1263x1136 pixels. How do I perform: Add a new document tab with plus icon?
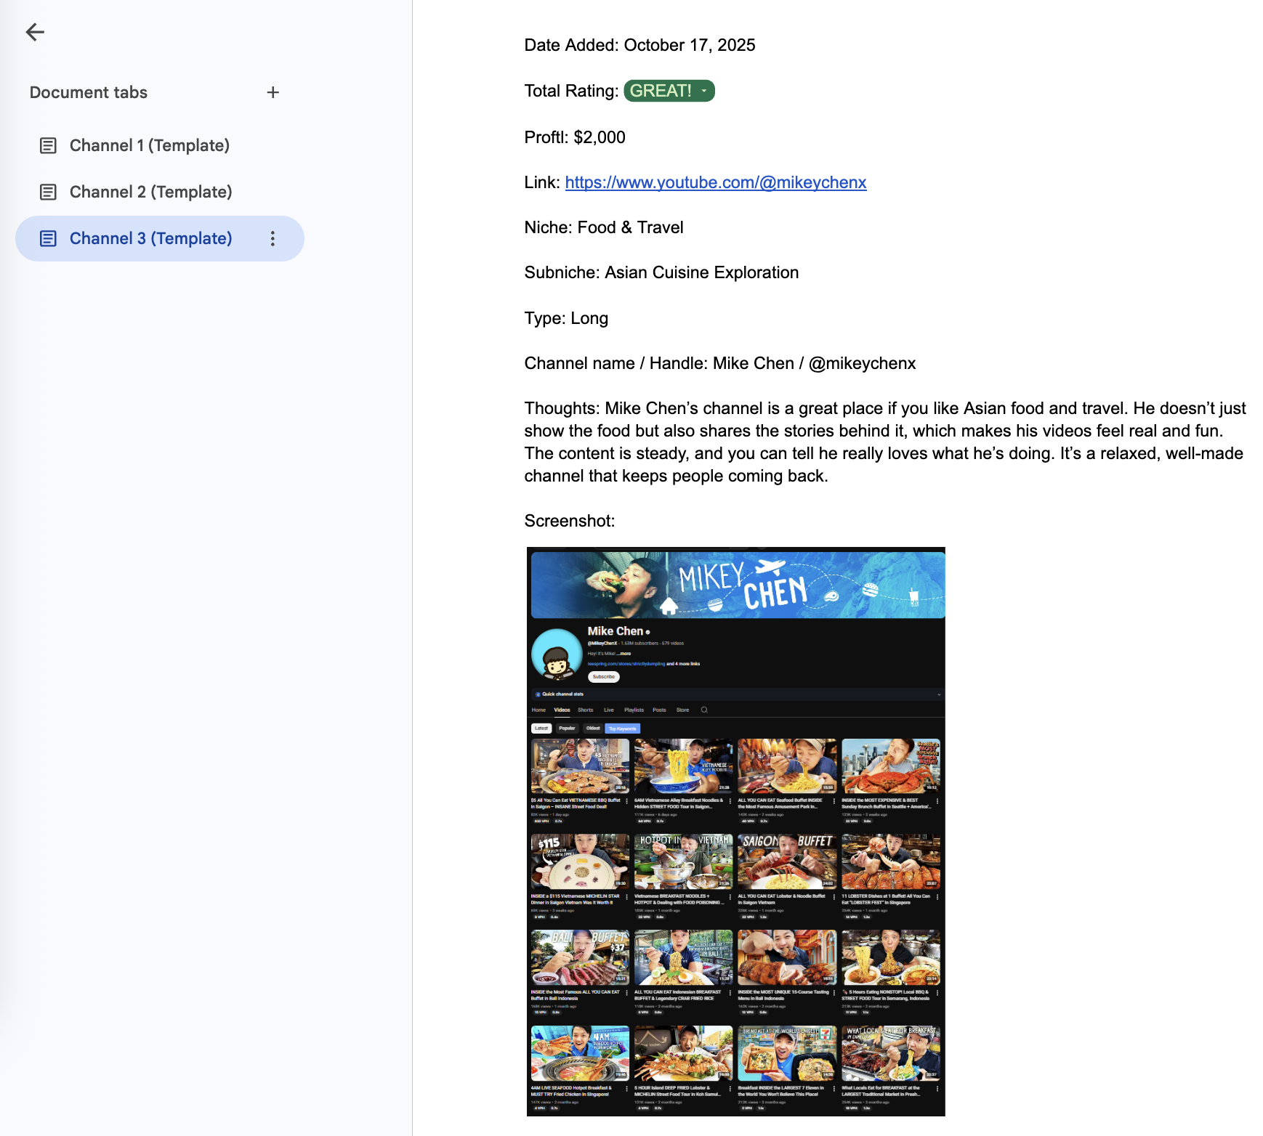(273, 92)
